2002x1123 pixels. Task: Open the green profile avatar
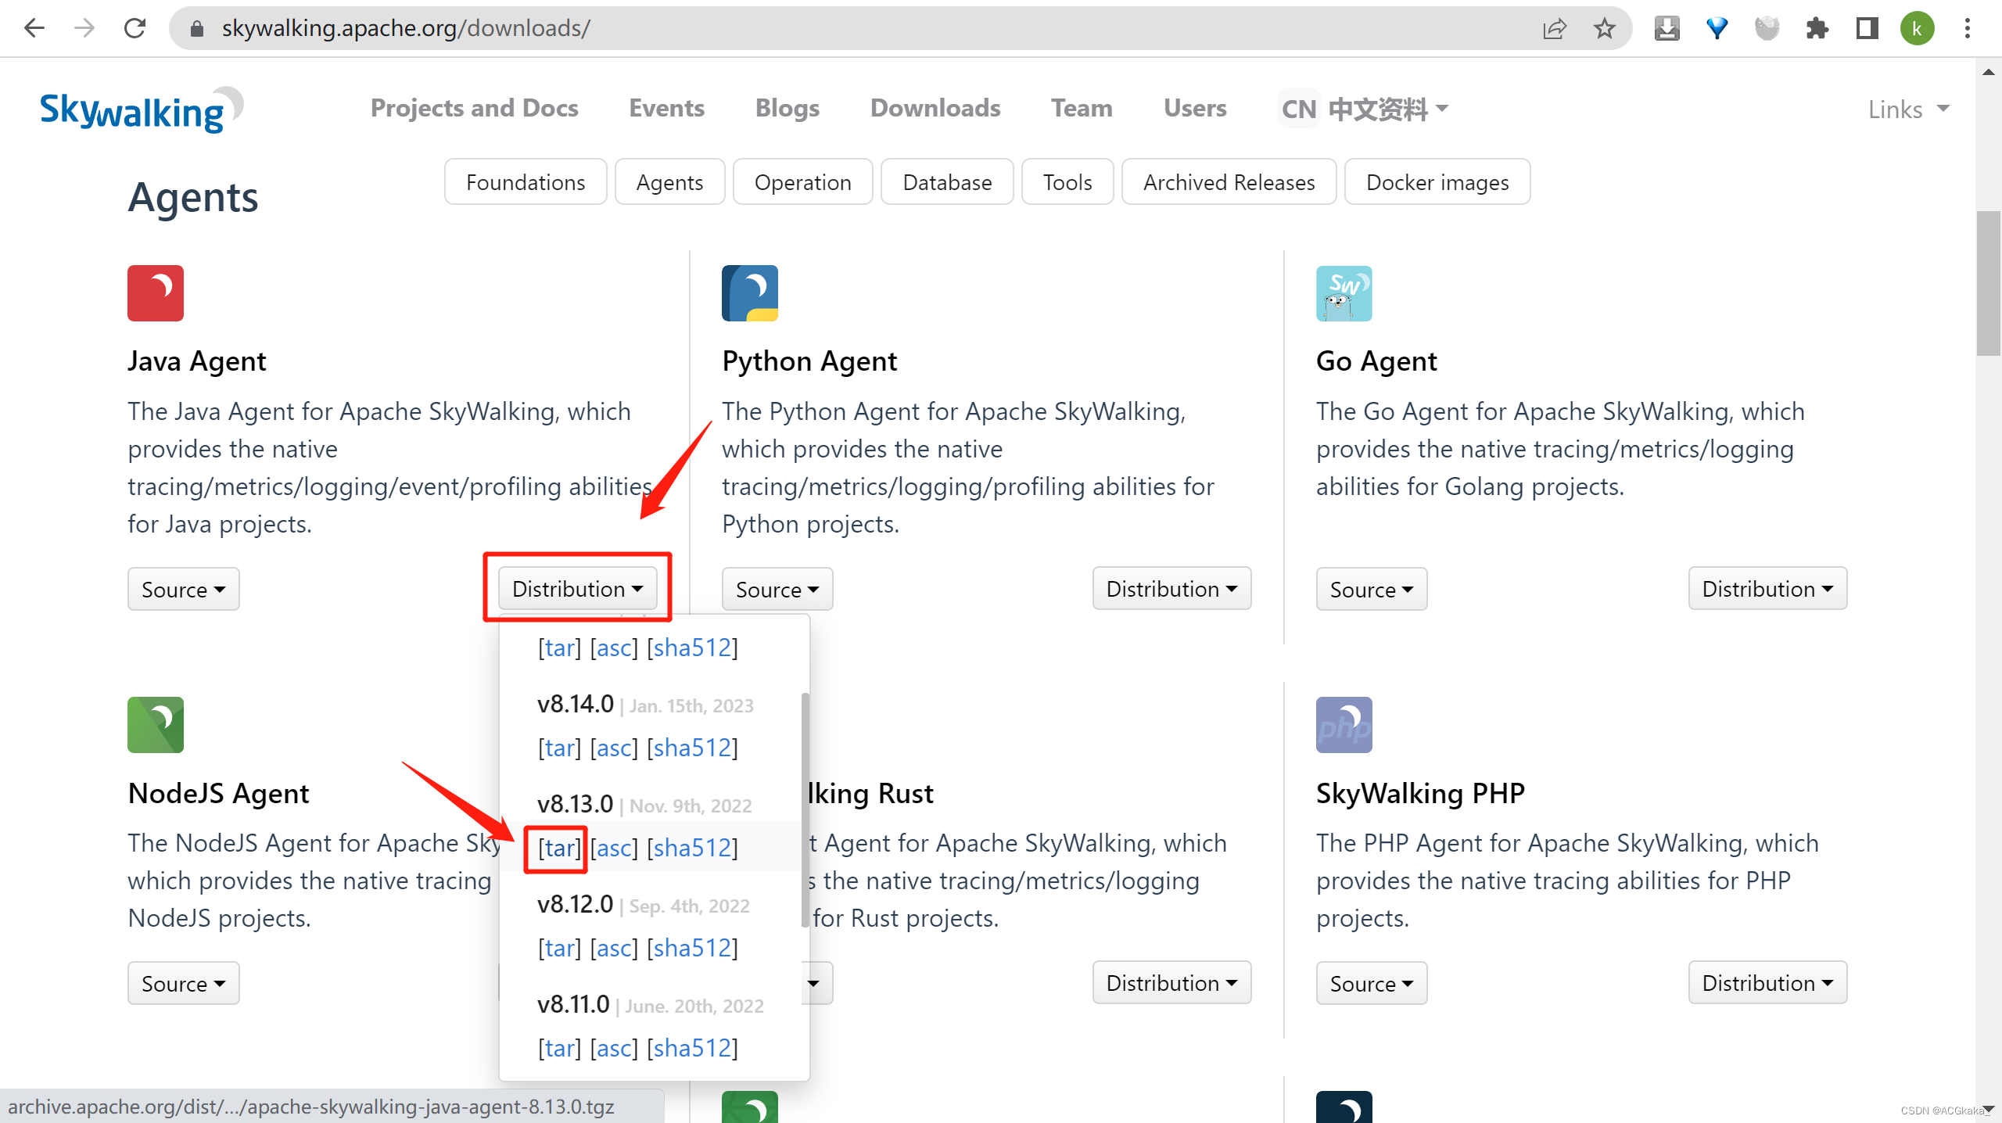click(x=1918, y=29)
